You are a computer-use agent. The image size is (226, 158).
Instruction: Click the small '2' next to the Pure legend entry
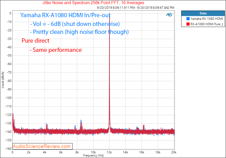tap(222, 24)
